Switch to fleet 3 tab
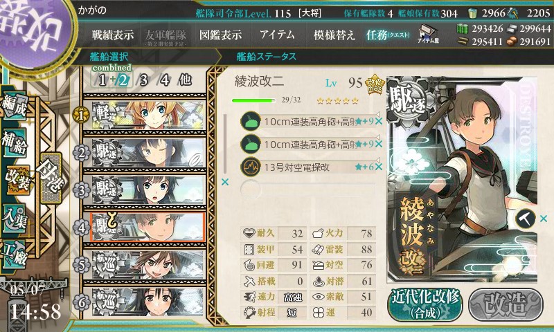The width and height of the screenshot is (554, 332). 143,80
